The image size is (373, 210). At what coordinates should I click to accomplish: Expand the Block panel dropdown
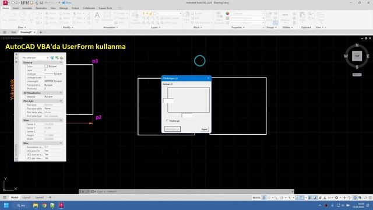click(198, 27)
